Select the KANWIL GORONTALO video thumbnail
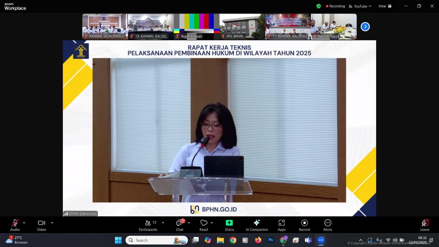439x247 pixels. click(105, 27)
